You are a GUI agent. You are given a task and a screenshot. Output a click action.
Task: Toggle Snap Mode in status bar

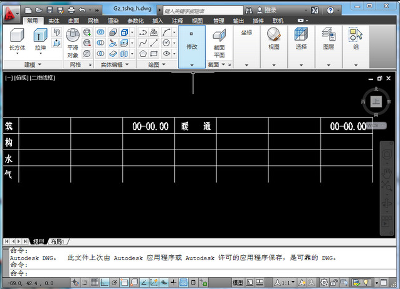(85, 282)
